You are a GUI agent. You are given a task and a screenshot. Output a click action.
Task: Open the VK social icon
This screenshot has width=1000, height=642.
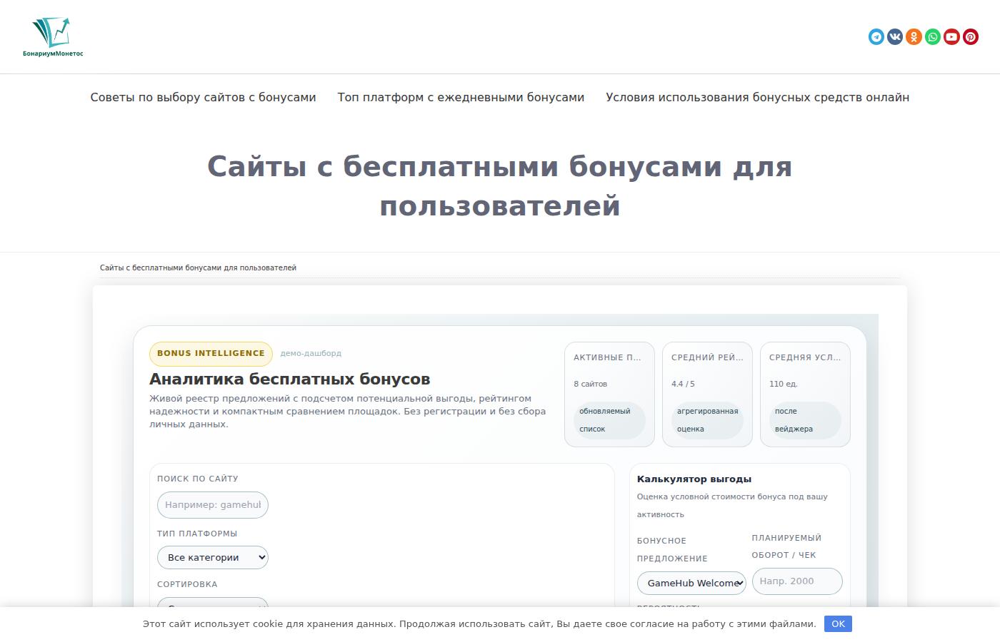895,37
